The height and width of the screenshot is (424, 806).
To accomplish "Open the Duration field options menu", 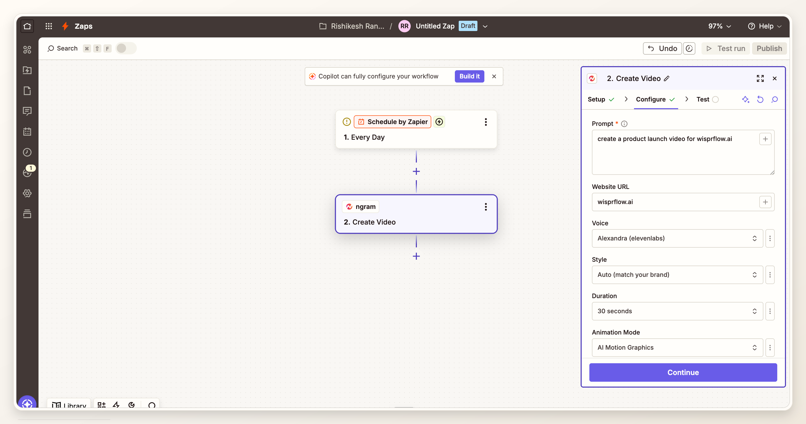I will 770,311.
